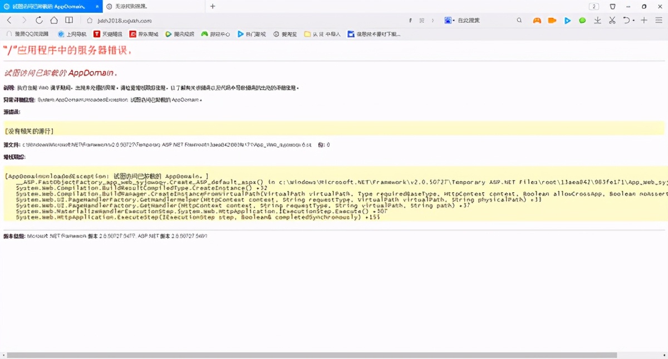Open the download manager
This screenshot has width=668, height=359.
(597, 20)
